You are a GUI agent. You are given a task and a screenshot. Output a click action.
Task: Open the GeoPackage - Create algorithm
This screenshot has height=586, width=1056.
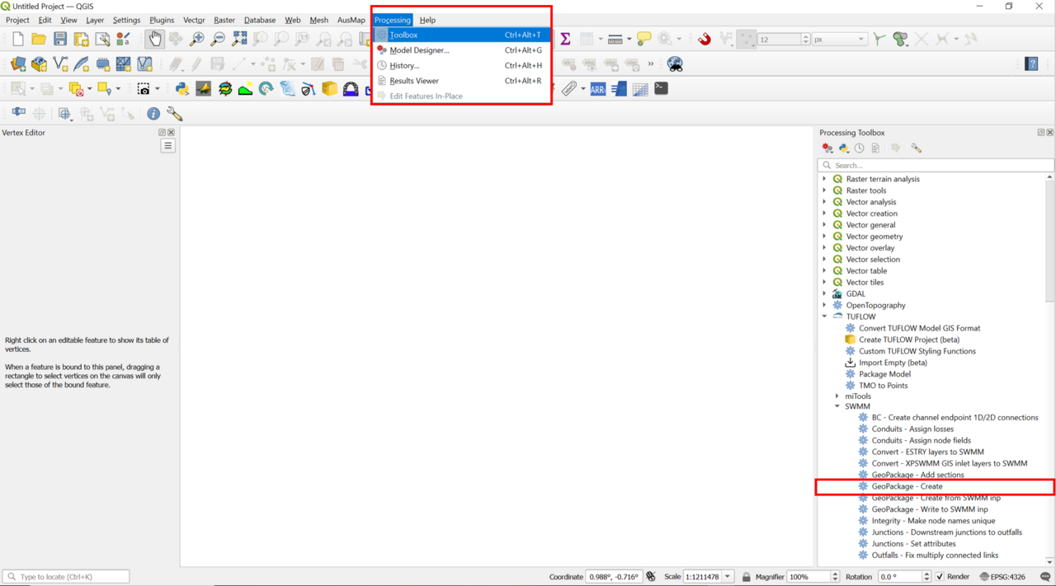tap(907, 486)
